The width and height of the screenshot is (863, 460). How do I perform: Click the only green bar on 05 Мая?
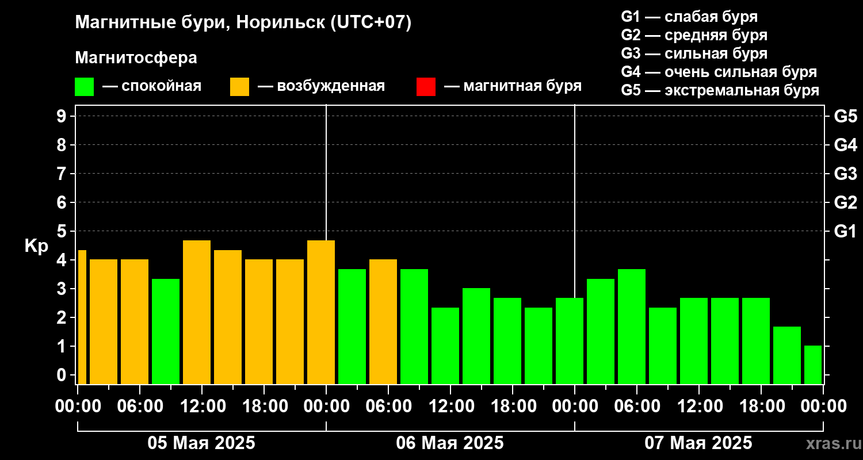pos(166,331)
